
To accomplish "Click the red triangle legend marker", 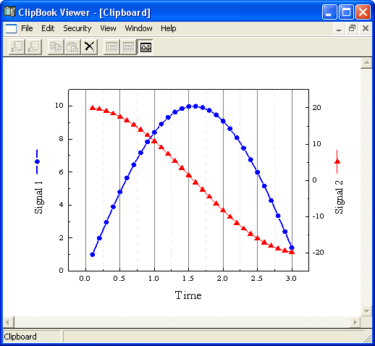I will pyautogui.click(x=337, y=161).
